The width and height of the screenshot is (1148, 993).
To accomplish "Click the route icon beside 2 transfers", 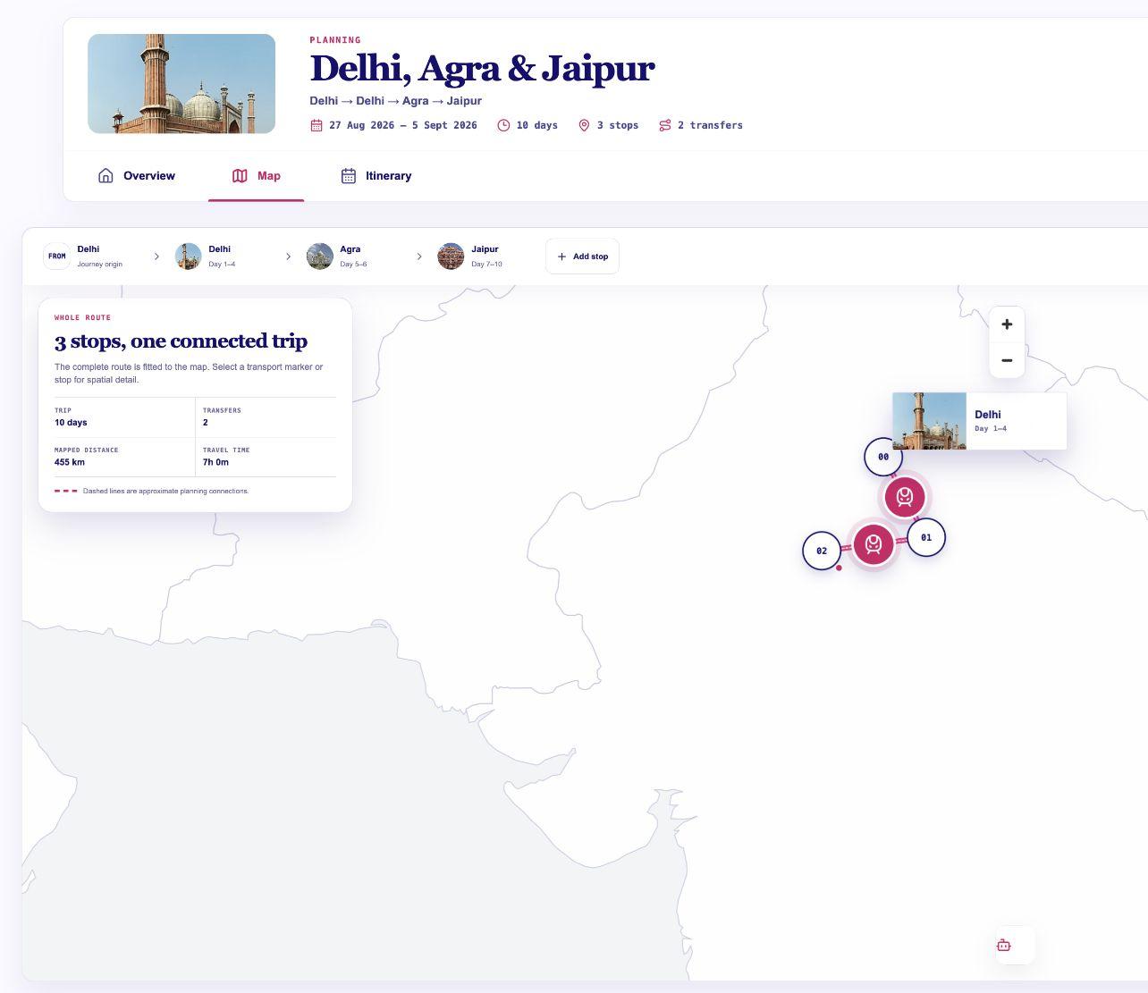I will pyautogui.click(x=664, y=125).
